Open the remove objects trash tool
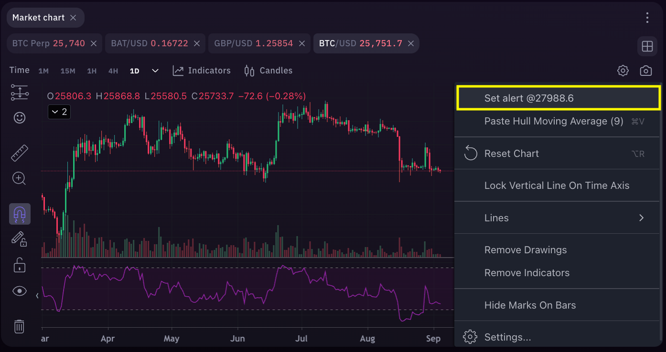This screenshot has width=666, height=352. click(x=19, y=326)
